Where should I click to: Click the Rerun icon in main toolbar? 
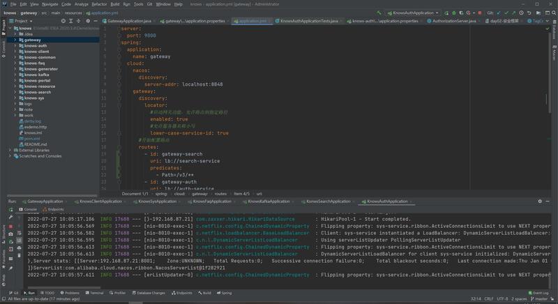point(446,13)
